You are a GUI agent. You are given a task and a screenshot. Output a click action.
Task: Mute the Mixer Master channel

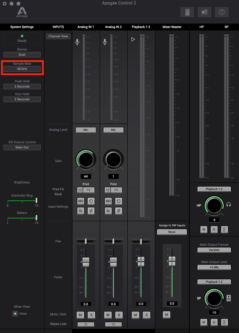coord(167,315)
